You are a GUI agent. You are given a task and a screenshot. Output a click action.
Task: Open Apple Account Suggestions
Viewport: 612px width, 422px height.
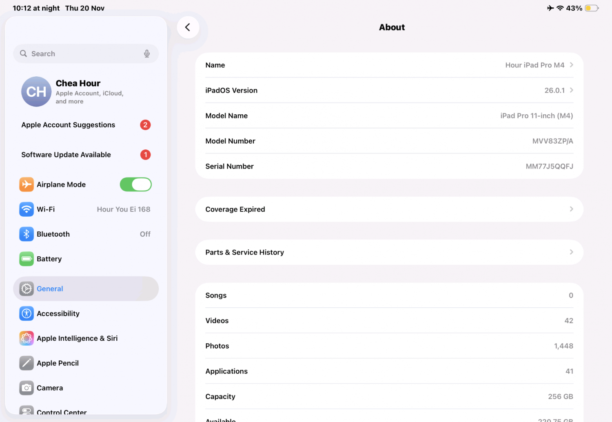coord(68,125)
